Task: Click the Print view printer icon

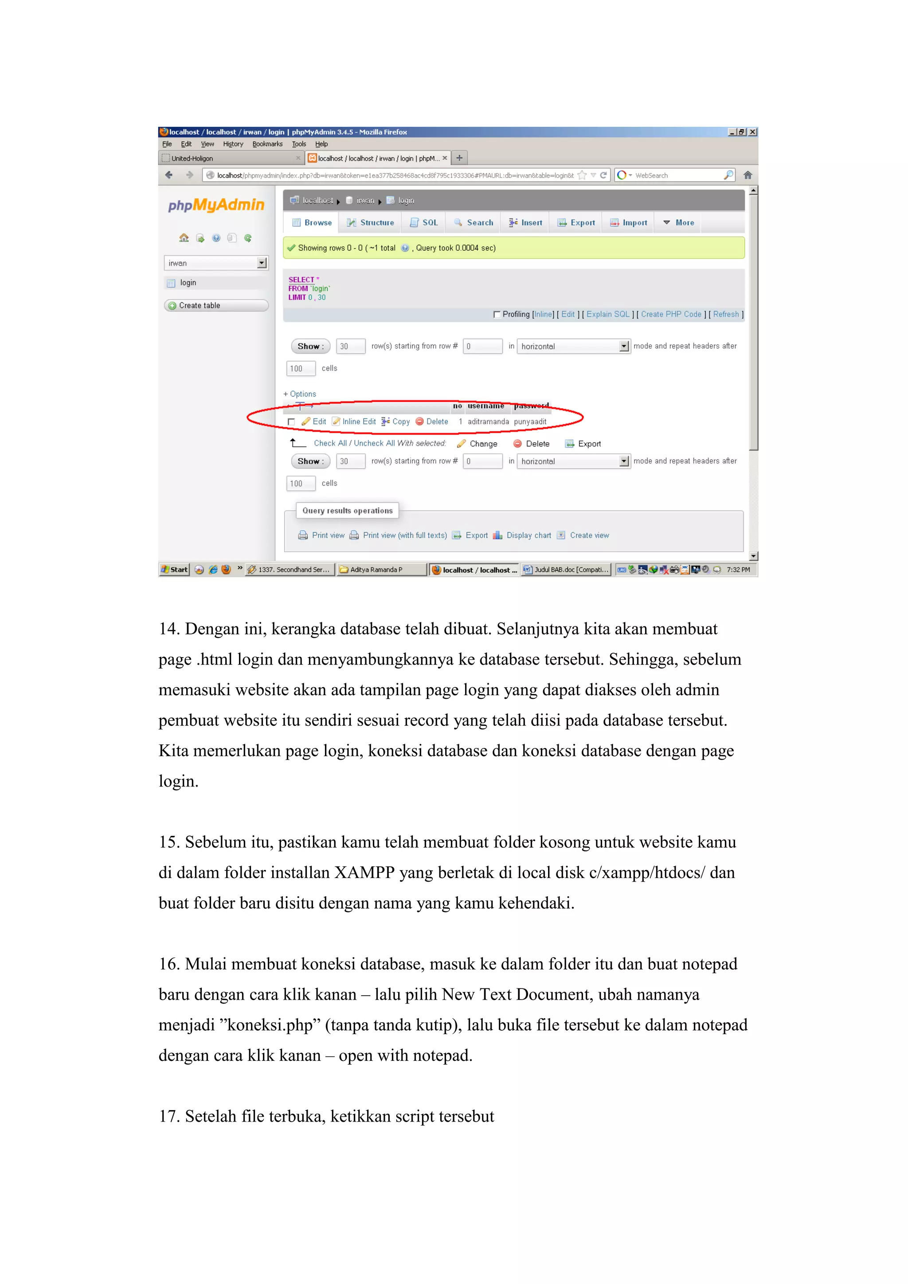Action: point(303,536)
